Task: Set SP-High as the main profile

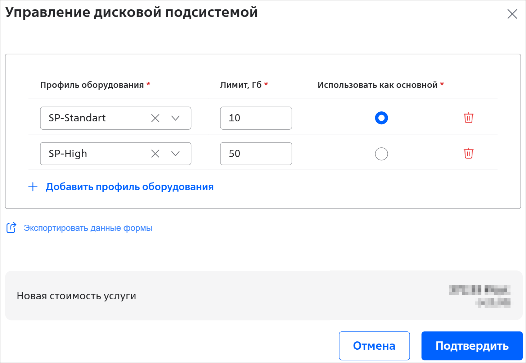Action: (x=381, y=154)
